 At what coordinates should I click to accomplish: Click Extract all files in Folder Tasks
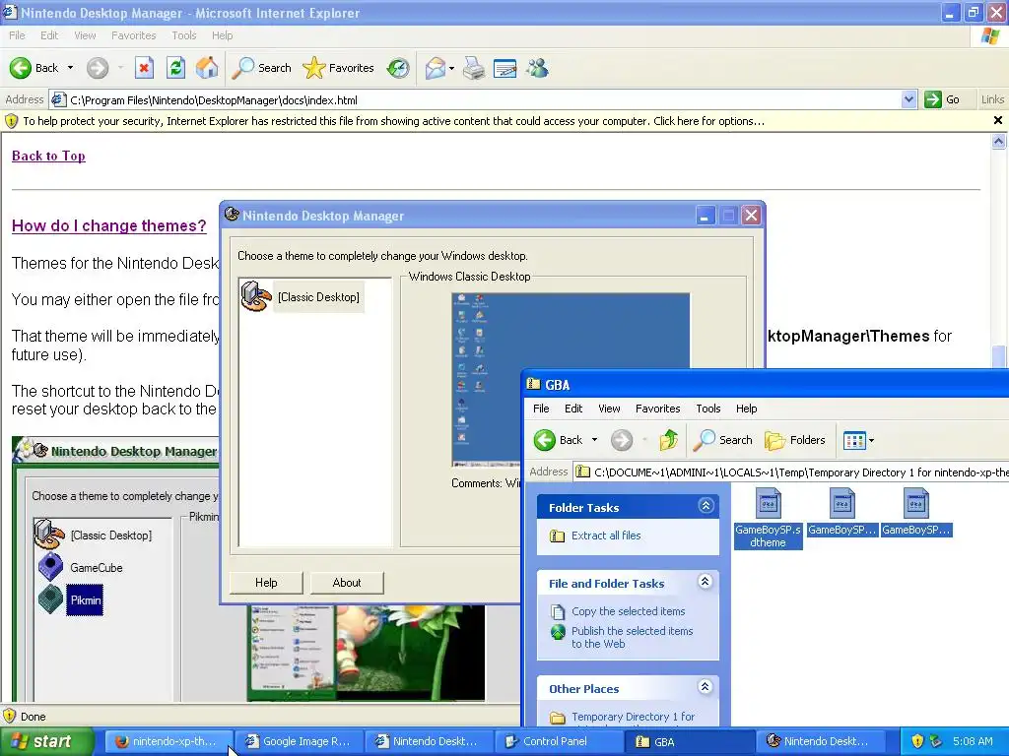(606, 535)
